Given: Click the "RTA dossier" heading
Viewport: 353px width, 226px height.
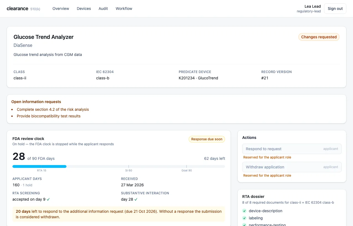Looking at the screenshot, I should click(x=253, y=197).
